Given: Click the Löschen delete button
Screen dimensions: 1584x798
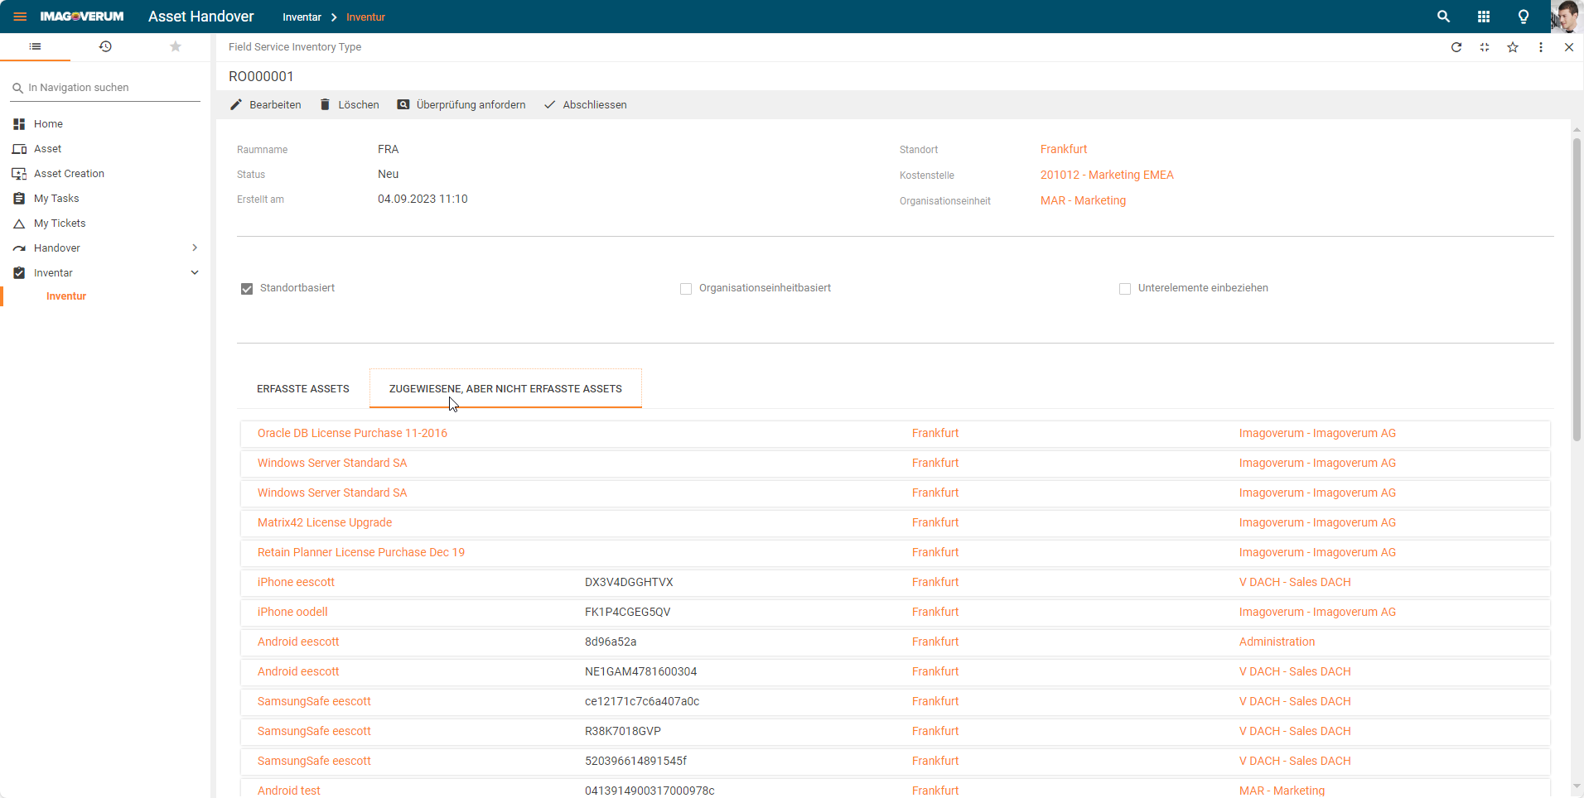Looking at the screenshot, I should tap(350, 105).
